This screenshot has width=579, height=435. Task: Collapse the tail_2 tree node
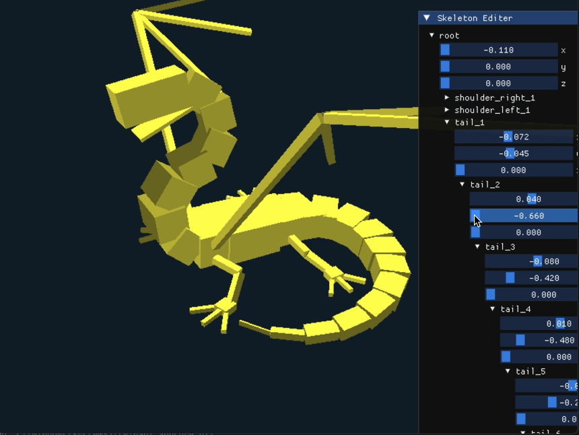(463, 185)
